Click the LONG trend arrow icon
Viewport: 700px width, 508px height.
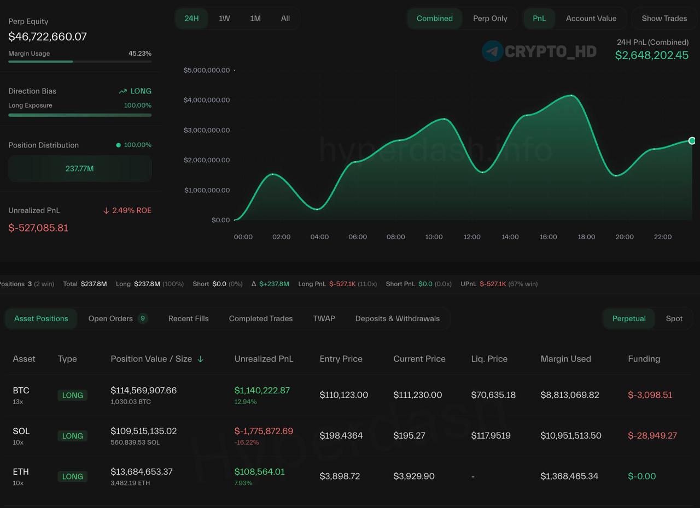click(123, 91)
